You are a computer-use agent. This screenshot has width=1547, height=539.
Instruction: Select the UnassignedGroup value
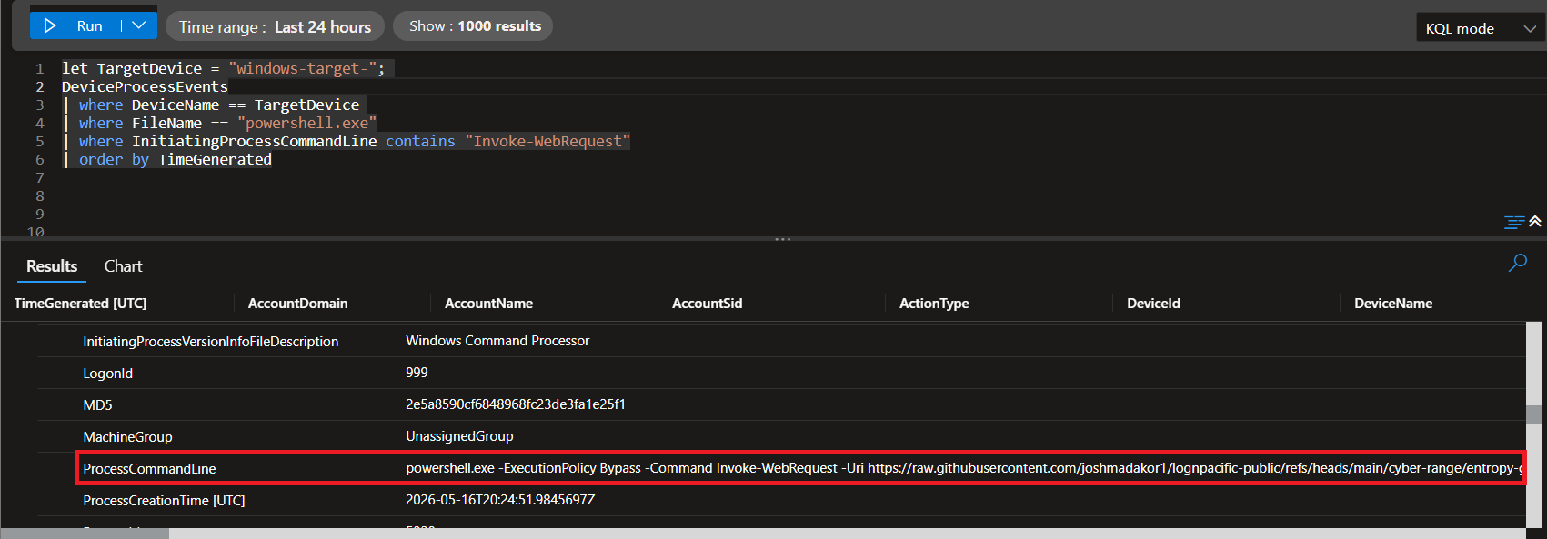(x=459, y=436)
